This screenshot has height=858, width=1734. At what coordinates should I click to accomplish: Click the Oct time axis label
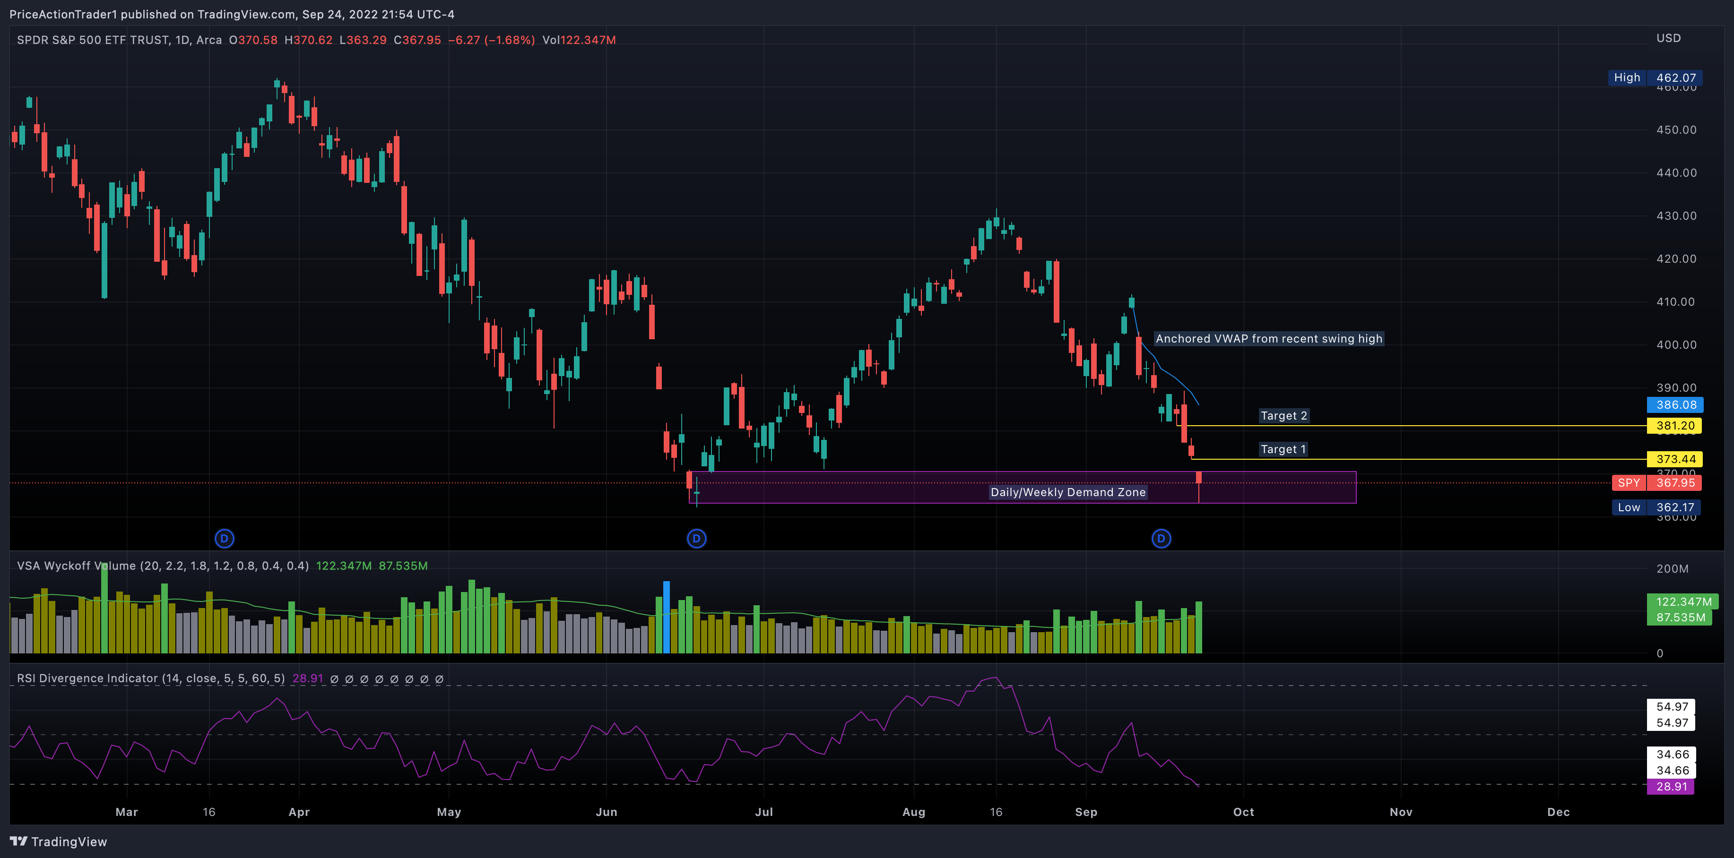click(x=1243, y=812)
